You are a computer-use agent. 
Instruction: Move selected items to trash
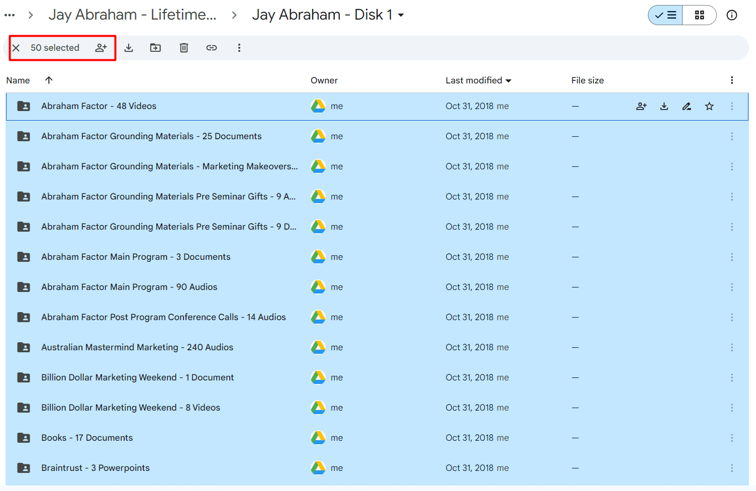[x=184, y=48]
